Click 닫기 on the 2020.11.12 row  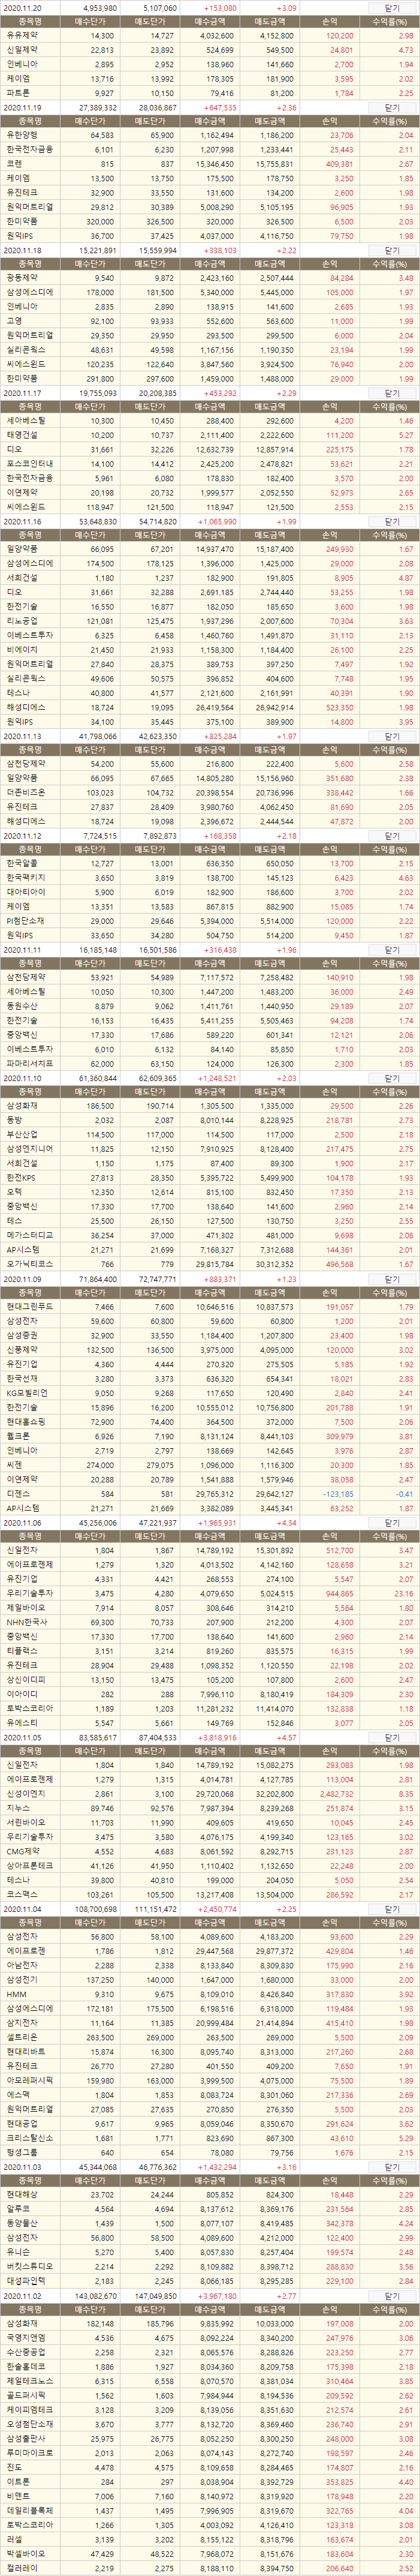[x=392, y=836]
